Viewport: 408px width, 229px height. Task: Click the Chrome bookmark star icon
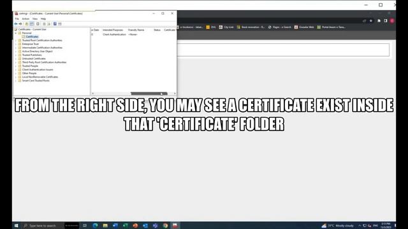[371, 21]
